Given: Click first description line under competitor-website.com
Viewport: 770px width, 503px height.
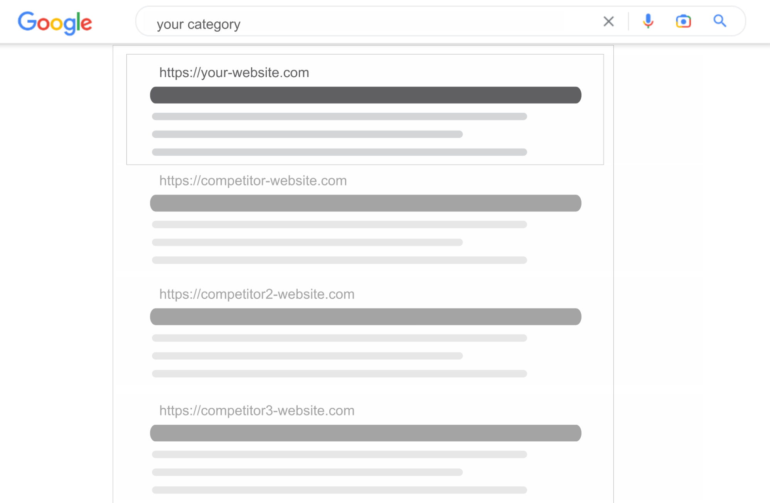Looking at the screenshot, I should coord(339,225).
